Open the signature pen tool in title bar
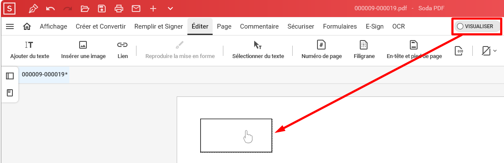The height and width of the screenshot is (163, 504). click(x=33, y=9)
